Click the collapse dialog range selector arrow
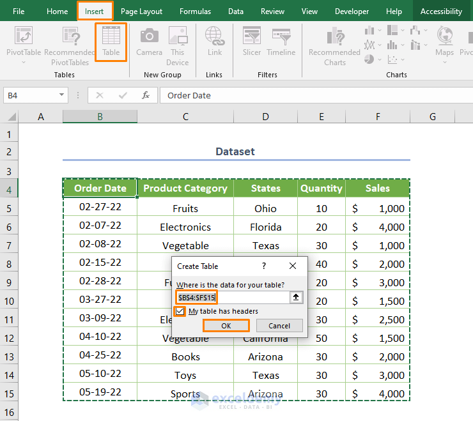The width and height of the screenshot is (473, 421). coord(295,297)
